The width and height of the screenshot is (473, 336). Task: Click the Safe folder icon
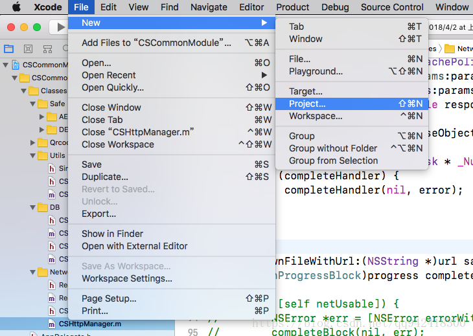click(43, 104)
